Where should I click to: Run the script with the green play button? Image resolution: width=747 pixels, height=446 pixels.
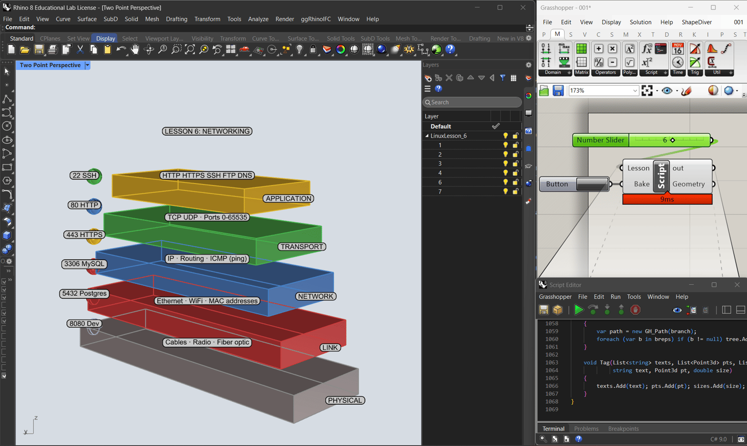tap(578, 310)
